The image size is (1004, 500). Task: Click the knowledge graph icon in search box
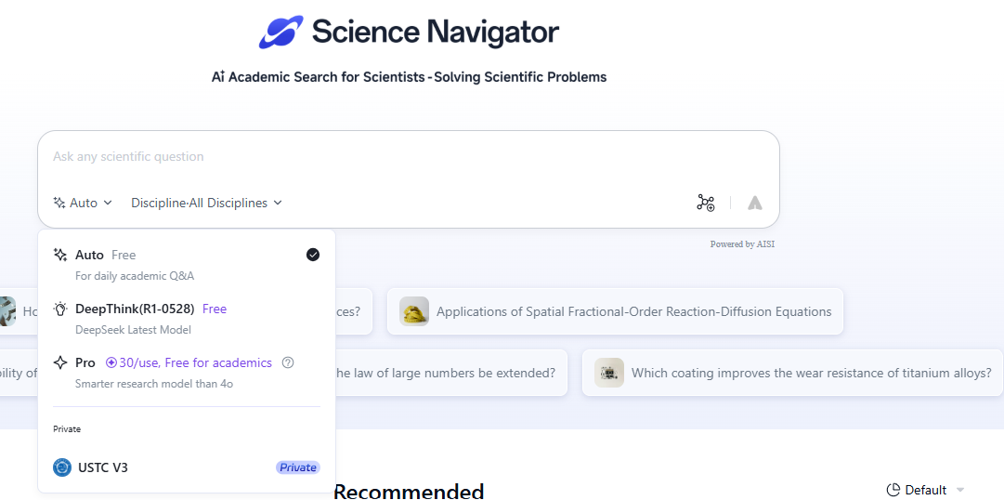(706, 203)
